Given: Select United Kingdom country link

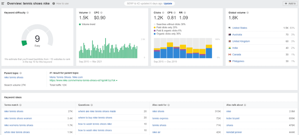Looking at the screenshot, I should click(241, 41).
